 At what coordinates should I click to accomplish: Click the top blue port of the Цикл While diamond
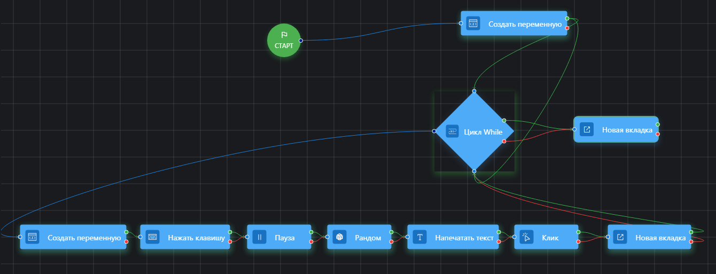(x=474, y=90)
